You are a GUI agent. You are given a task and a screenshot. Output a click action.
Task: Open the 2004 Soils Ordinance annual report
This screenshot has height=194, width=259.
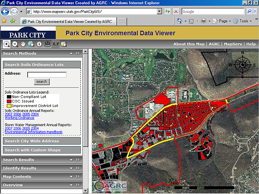[x=35, y=114]
